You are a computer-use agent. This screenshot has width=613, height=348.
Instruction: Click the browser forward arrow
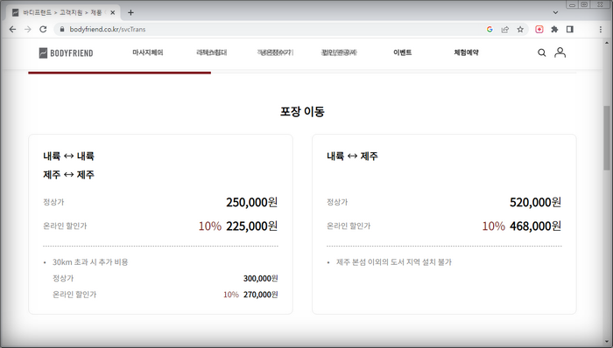[28, 29]
